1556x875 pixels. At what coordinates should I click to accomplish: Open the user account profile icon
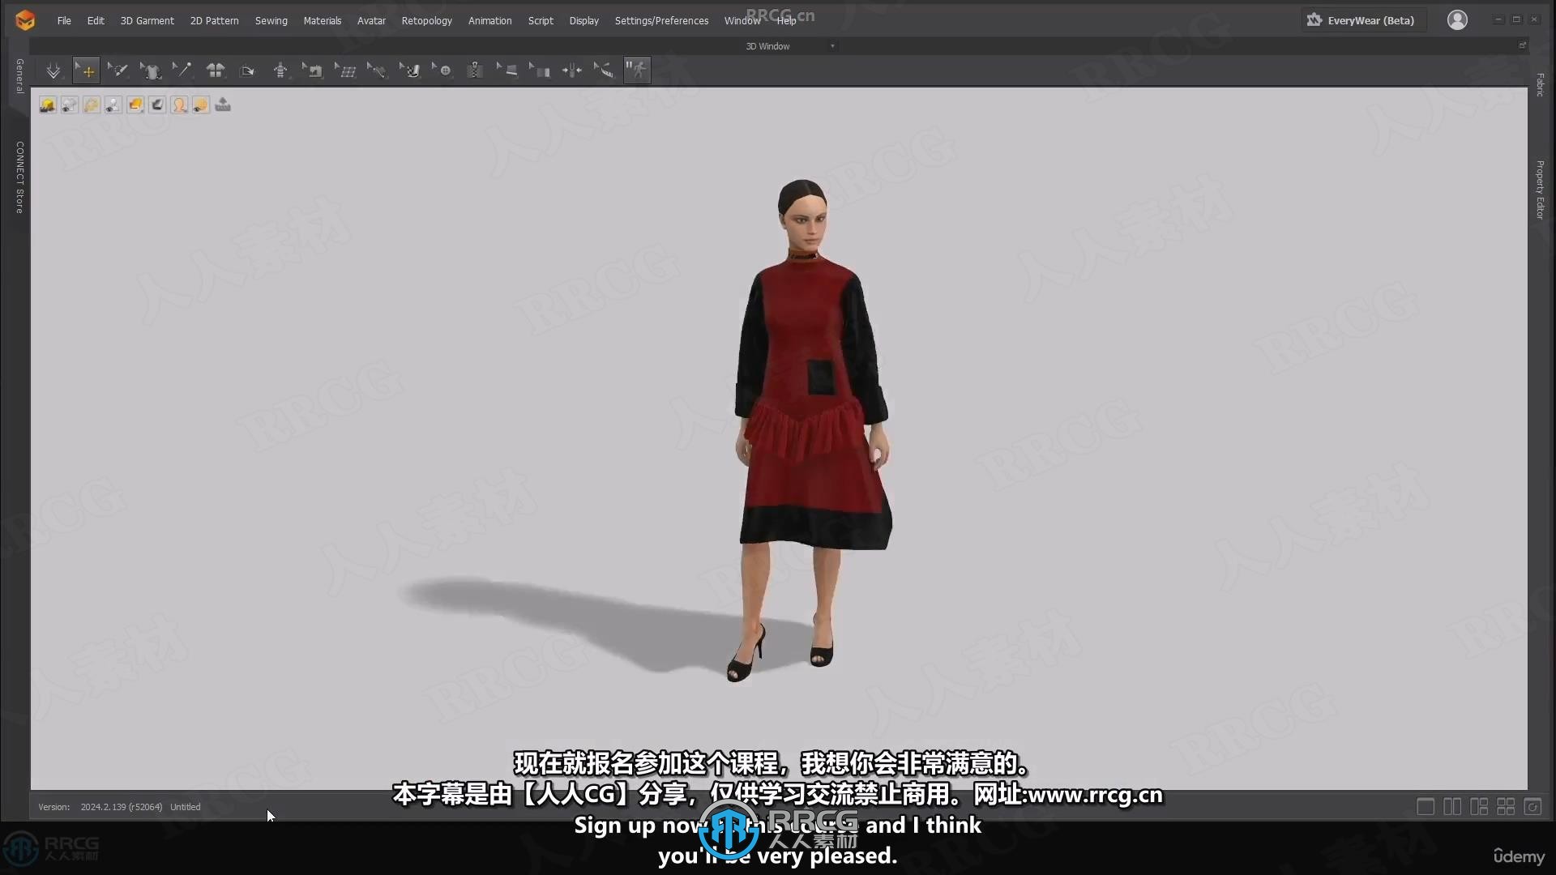tap(1457, 19)
